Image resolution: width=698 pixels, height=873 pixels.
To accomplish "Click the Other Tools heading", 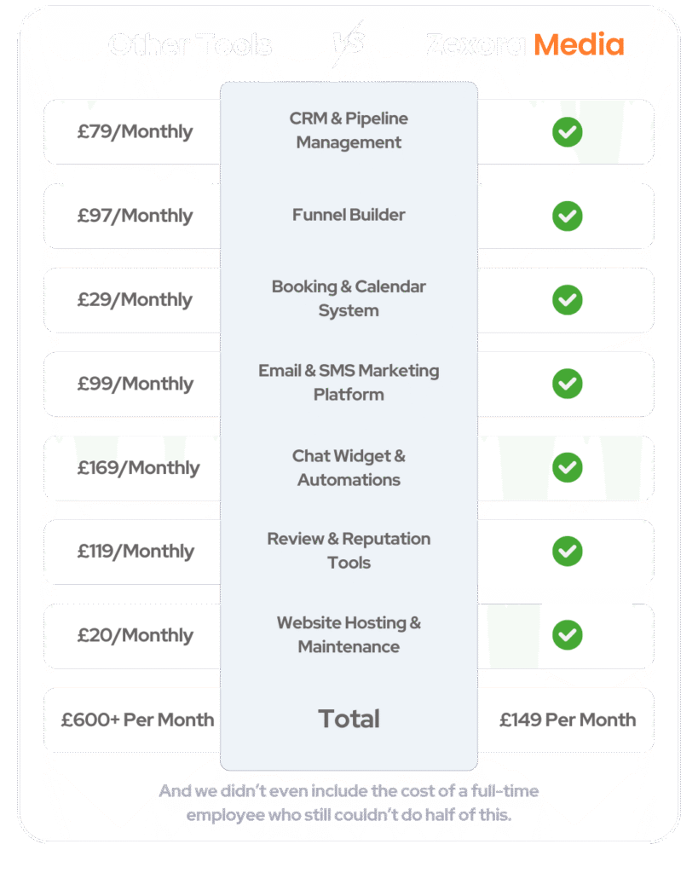I will [191, 44].
